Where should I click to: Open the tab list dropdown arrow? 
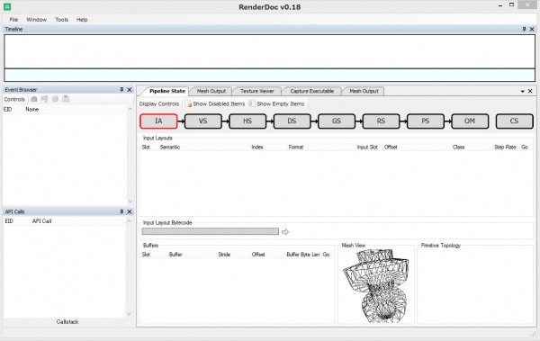[x=522, y=91]
